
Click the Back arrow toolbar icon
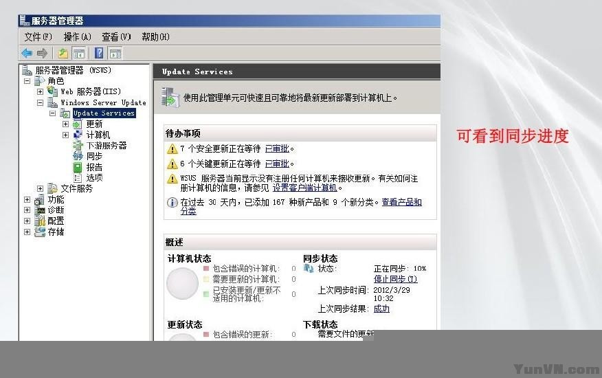coord(27,53)
